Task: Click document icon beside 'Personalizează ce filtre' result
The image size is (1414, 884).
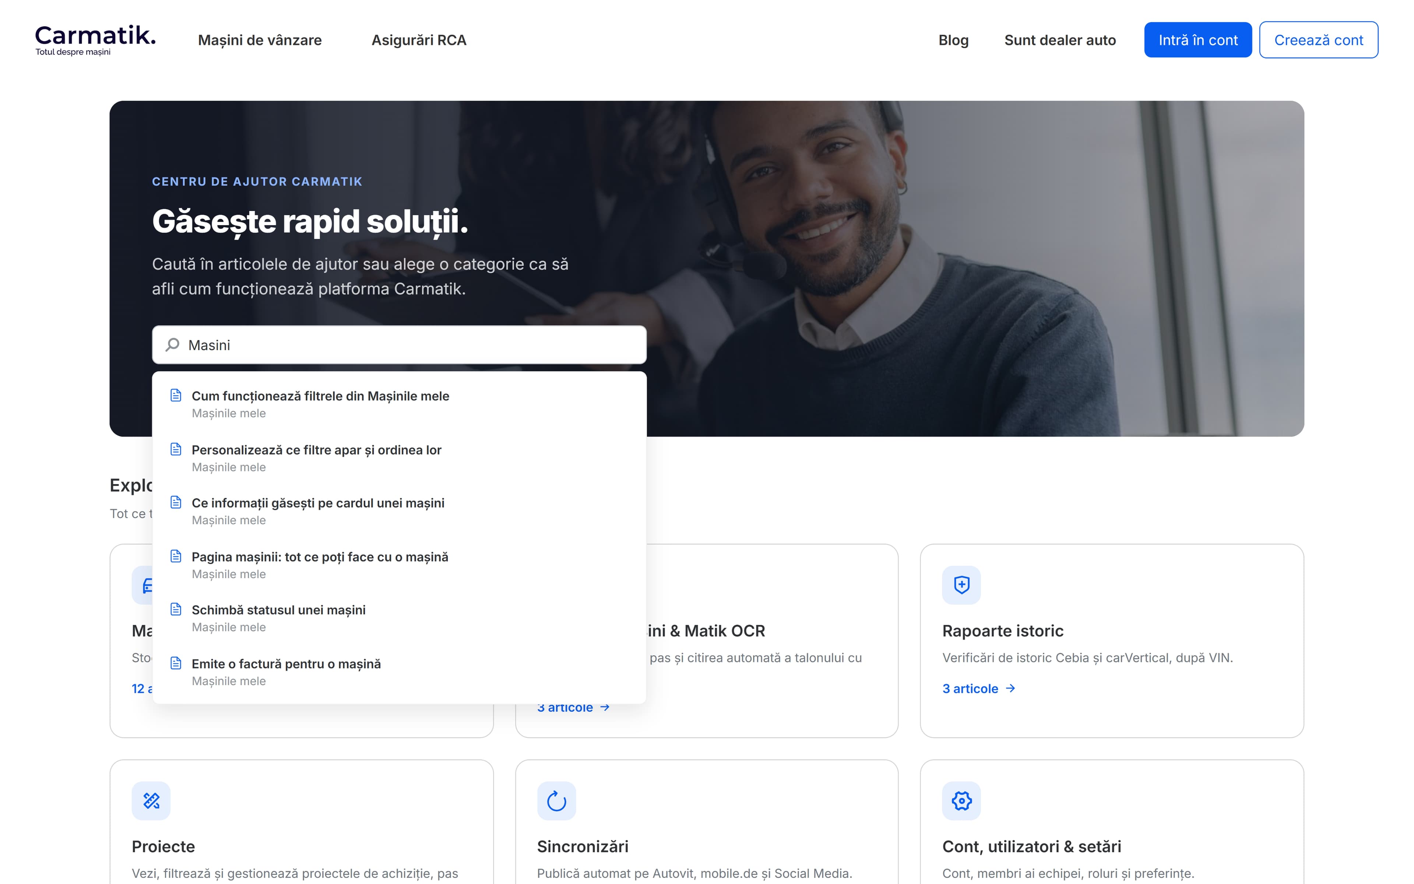Action: click(176, 450)
